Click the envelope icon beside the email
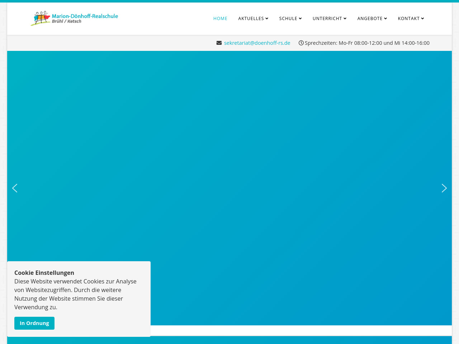Image resolution: width=459 pixels, height=344 pixels. pyautogui.click(x=219, y=43)
